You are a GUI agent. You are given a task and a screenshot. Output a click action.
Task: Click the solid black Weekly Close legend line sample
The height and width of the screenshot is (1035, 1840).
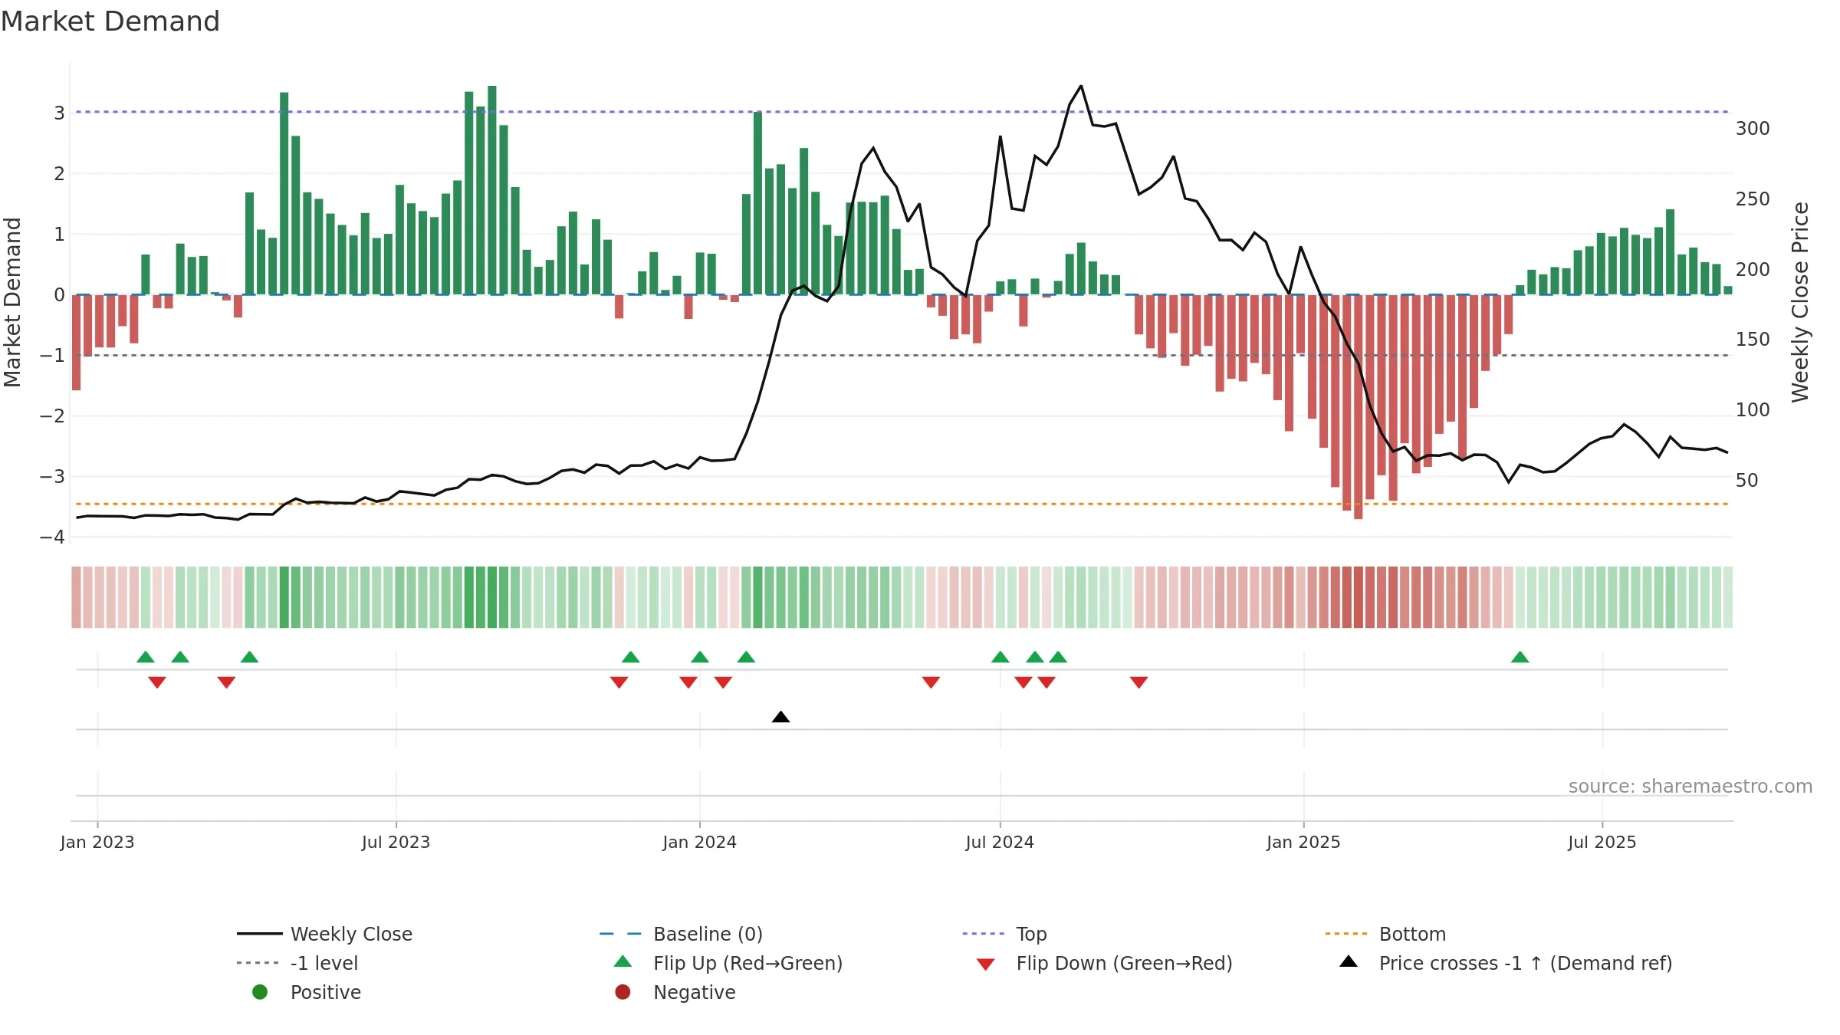(260, 934)
